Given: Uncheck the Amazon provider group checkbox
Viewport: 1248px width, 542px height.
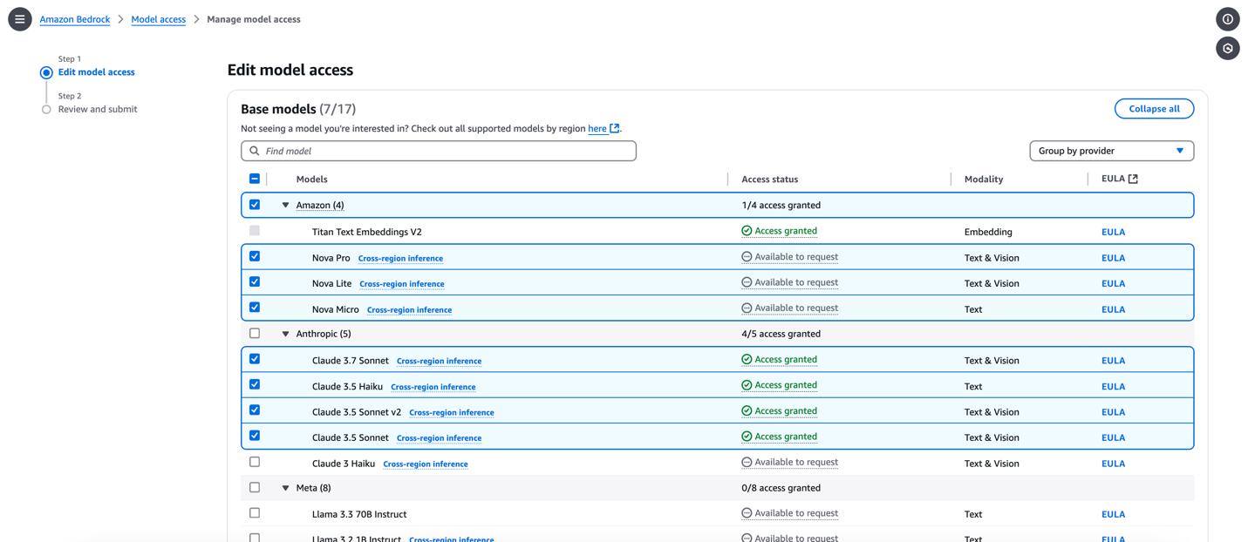Looking at the screenshot, I should 255,205.
